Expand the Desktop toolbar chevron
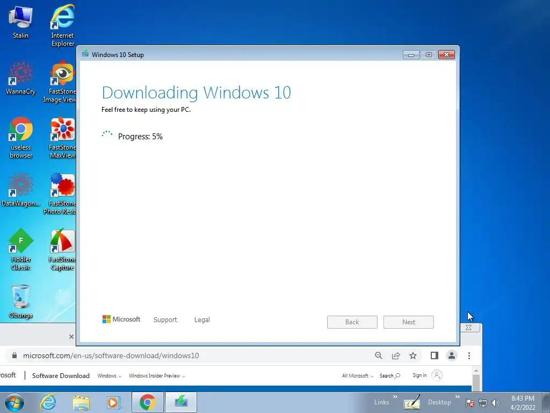The height and width of the screenshot is (413, 550). point(458,397)
